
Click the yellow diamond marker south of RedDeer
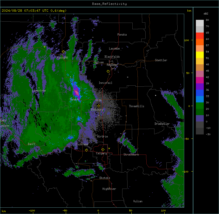pos(108,71)
